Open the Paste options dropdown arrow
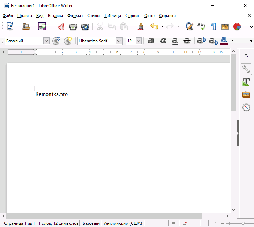 (x=132, y=26)
